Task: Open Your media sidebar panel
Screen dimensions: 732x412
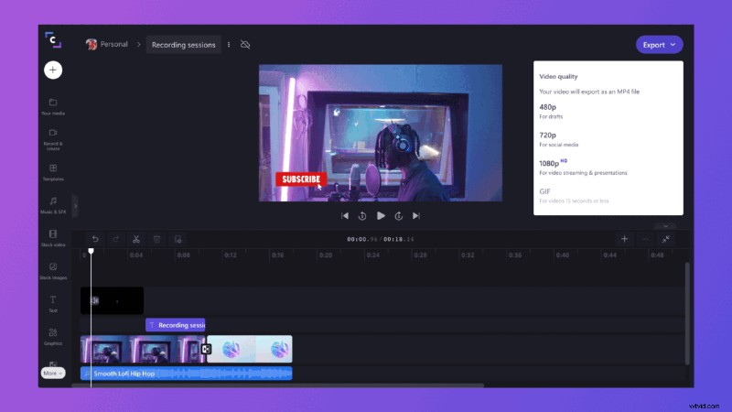Action: [53, 107]
